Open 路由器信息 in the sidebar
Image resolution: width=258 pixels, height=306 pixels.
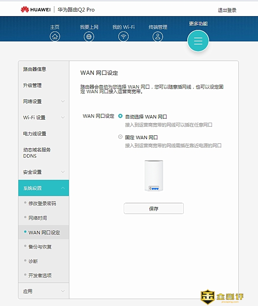(x=34, y=69)
